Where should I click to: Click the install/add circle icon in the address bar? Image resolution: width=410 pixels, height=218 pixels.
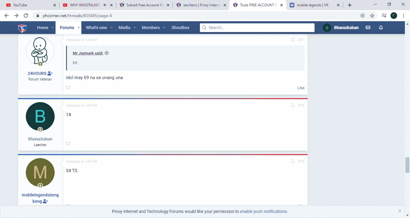(362, 16)
